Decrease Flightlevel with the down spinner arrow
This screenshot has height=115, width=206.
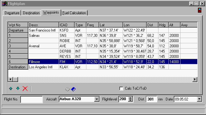(x=130, y=100)
